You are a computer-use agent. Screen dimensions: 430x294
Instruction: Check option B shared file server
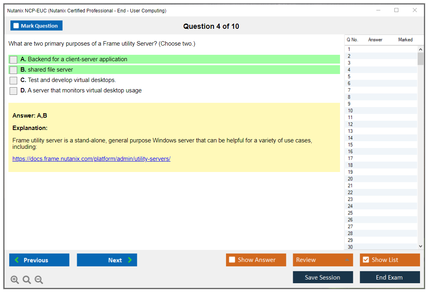(14, 70)
